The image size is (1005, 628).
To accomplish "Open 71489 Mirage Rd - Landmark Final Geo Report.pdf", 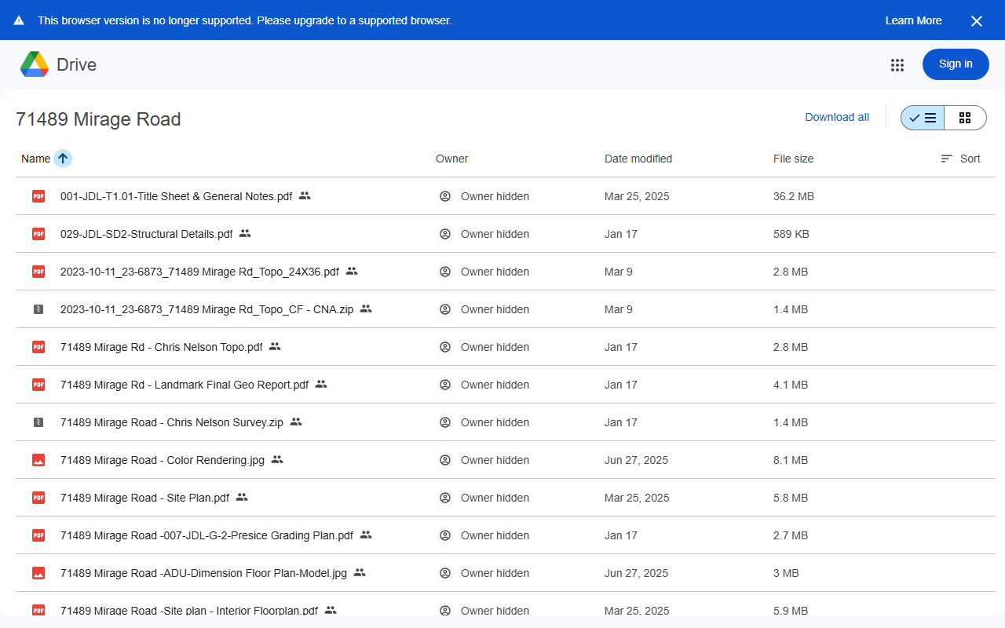I will click(185, 385).
